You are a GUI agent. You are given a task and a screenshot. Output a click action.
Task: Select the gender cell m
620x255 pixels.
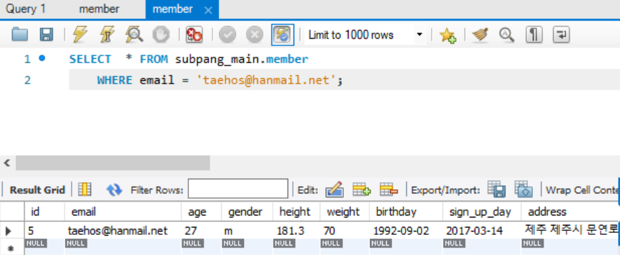(247, 230)
